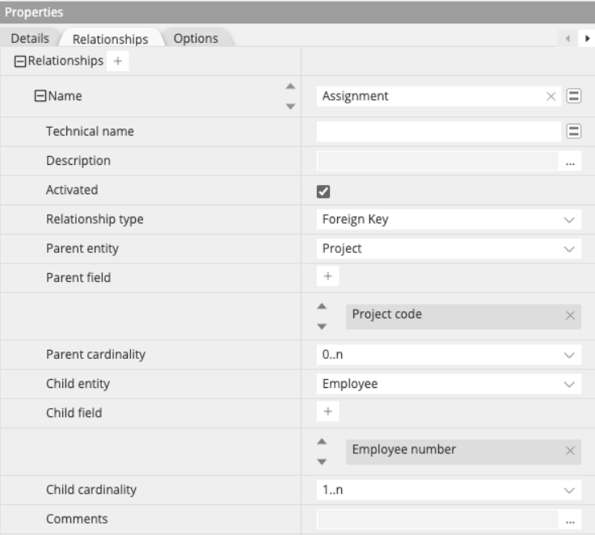Move Project code up with arrow

[322, 306]
